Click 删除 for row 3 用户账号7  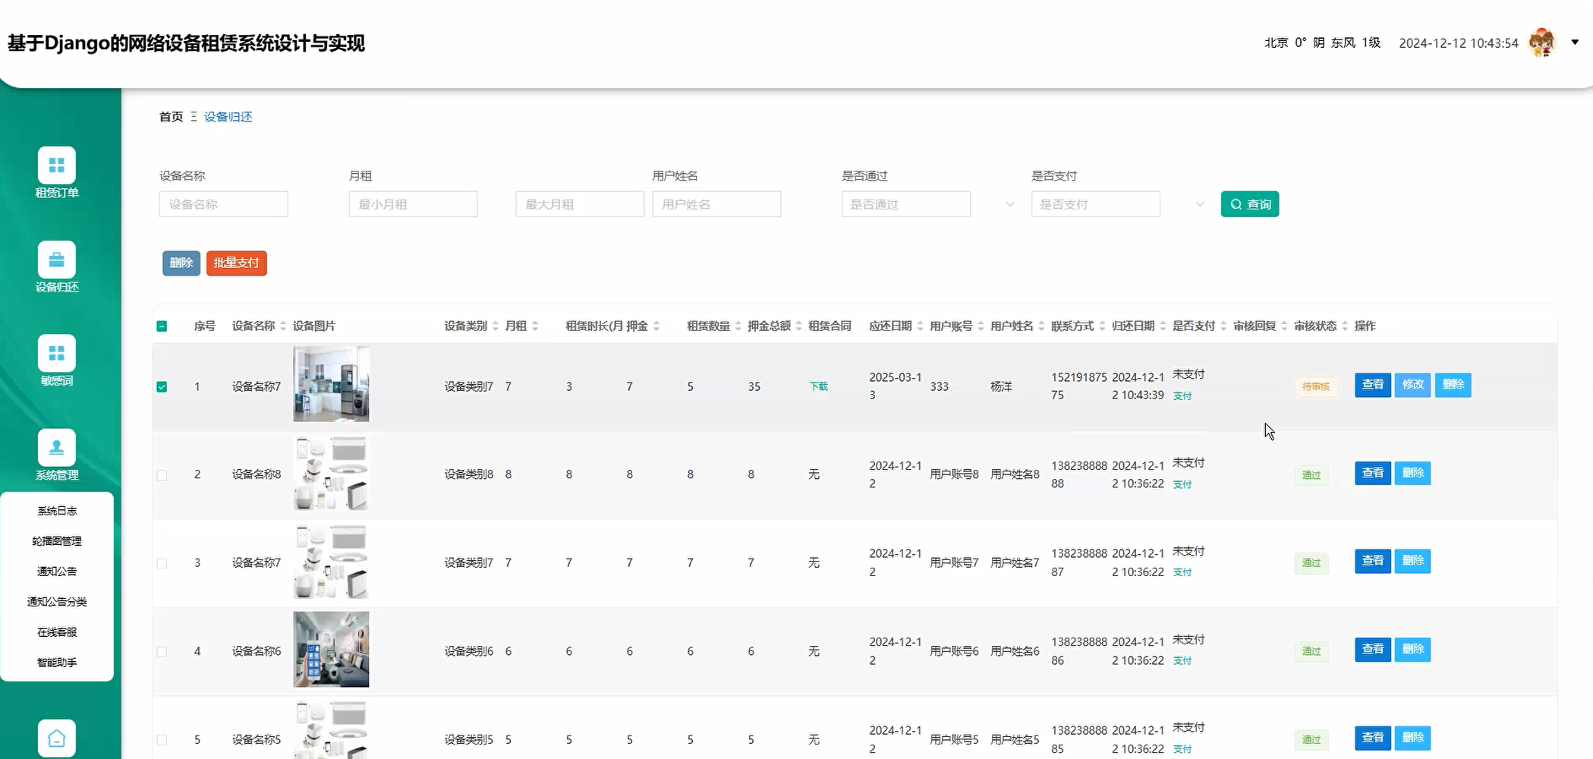(x=1413, y=561)
